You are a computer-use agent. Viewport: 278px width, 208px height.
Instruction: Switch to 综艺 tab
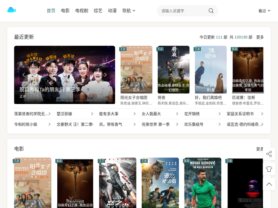point(98,11)
